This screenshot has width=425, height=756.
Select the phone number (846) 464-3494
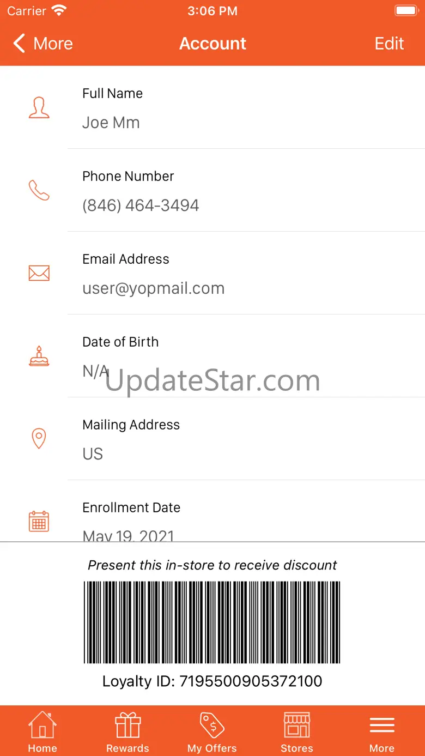tap(141, 205)
